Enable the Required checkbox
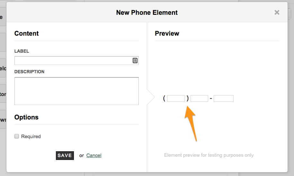This screenshot has height=176, width=294. pyautogui.click(x=17, y=136)
